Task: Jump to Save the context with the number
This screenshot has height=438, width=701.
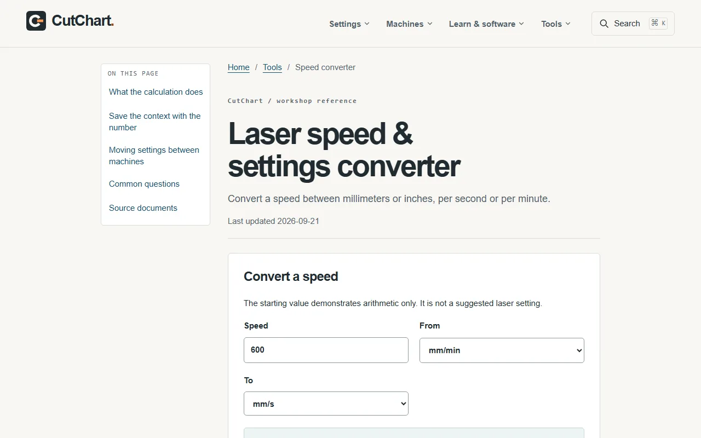Action: 155,122
